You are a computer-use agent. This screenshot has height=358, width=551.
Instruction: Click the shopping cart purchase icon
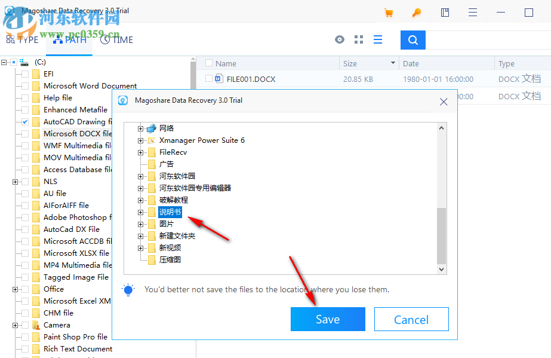click(x=389, y=12)
